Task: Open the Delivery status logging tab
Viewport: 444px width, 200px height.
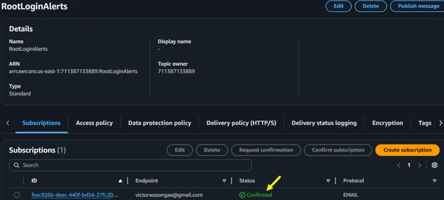Action: pyautogui.click(x=324, y=123)
